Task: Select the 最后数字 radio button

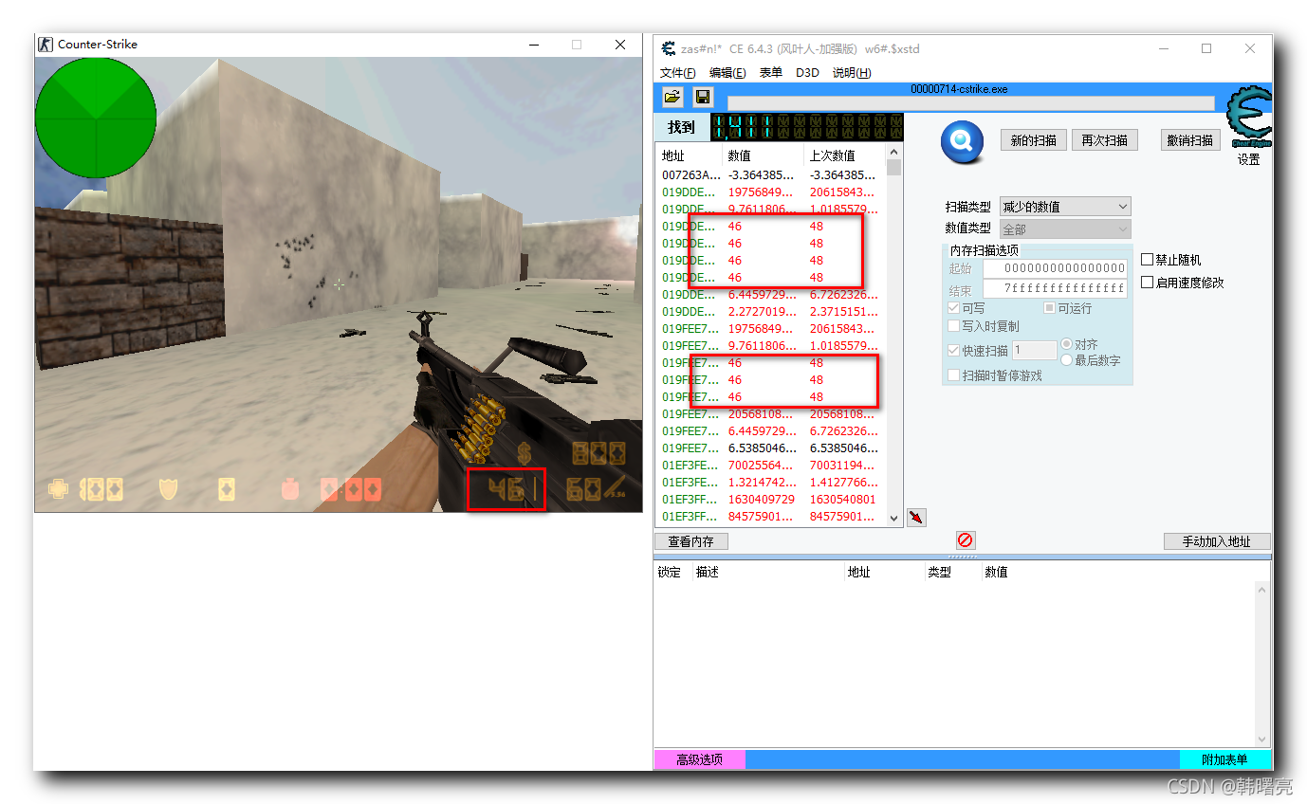Action: 1067,360
